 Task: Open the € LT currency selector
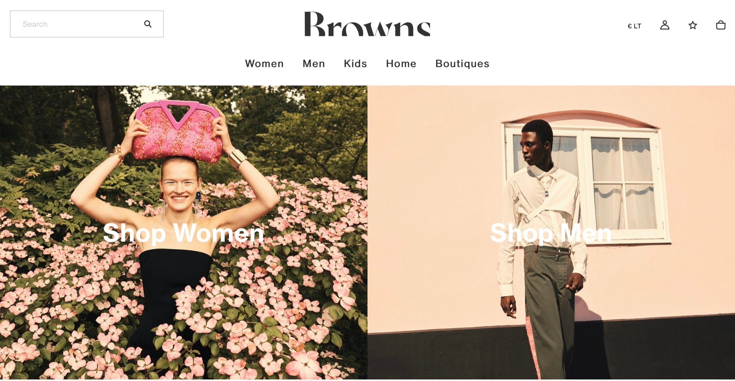pyautogui.click(x=634, y=26)
